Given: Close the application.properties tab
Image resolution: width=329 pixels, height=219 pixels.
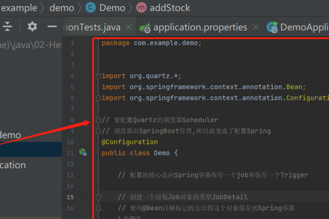Looking at the screenshot, I should pyautogui.click(x=256, y=27).
